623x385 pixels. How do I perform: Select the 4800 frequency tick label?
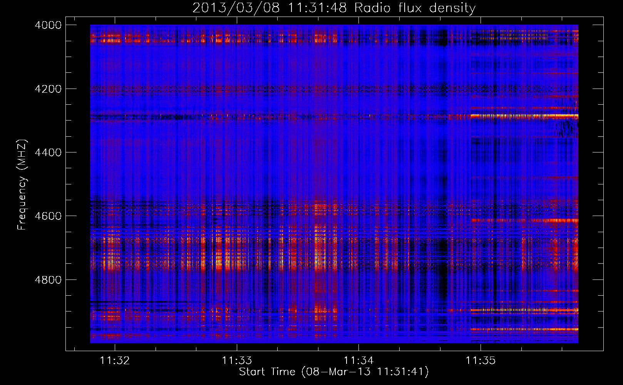click(x=48, y=280)
